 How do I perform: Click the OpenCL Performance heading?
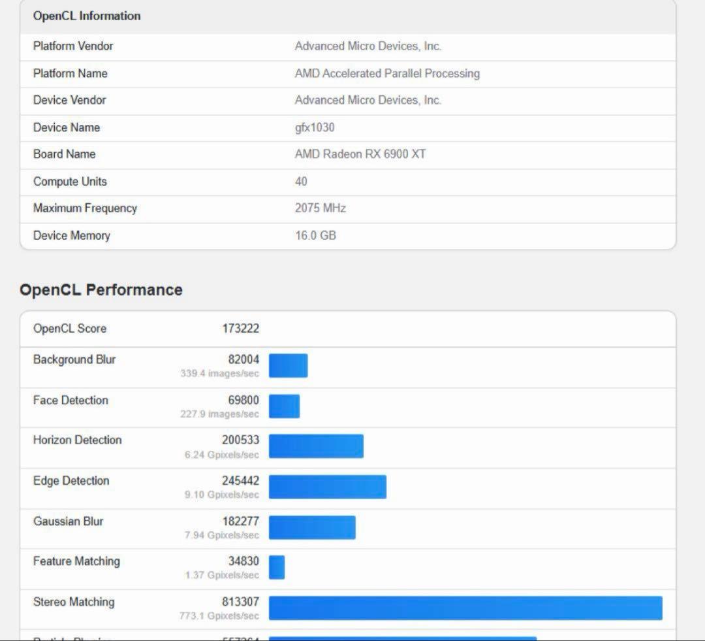pos(101,290)
